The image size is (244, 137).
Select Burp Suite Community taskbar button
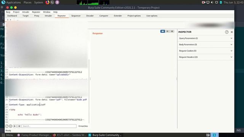pyautogui.click(x=105, y=135)
